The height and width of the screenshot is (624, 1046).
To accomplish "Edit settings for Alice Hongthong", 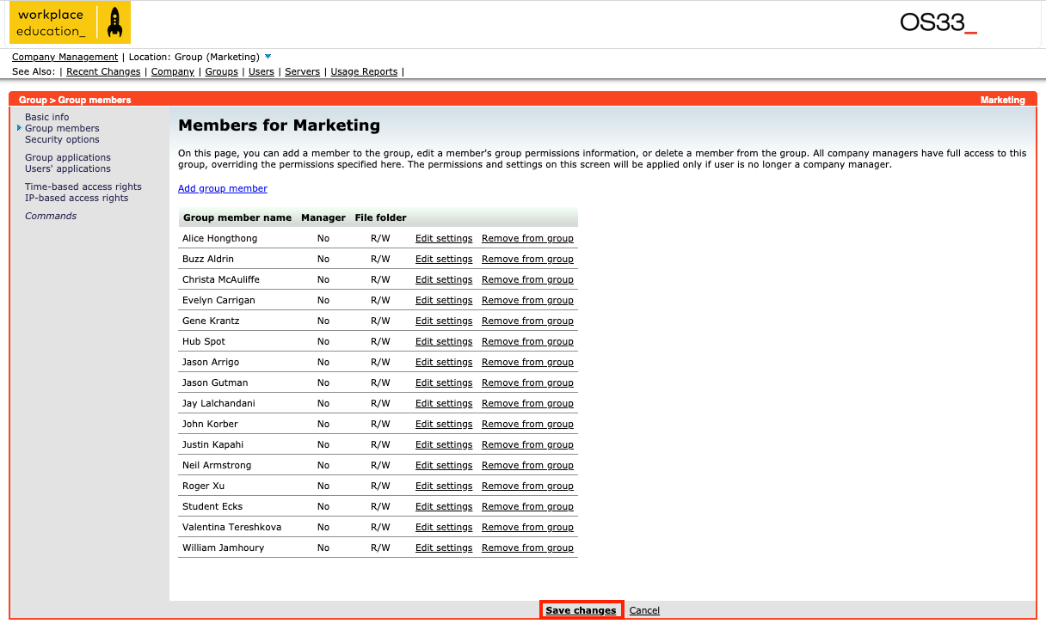I will click(x=444, y=238).
